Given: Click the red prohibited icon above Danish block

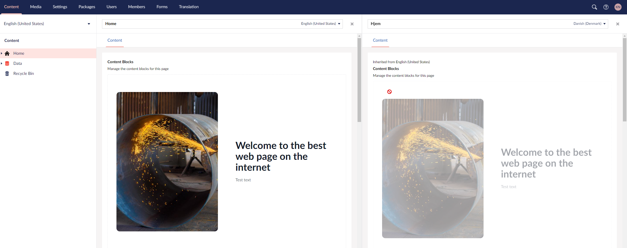Looking at the screenshot, I should coord(389,91).
